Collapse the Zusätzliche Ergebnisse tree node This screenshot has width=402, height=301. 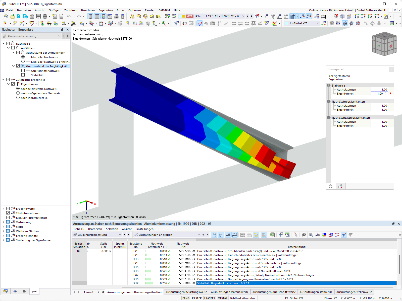pos(4,80)
